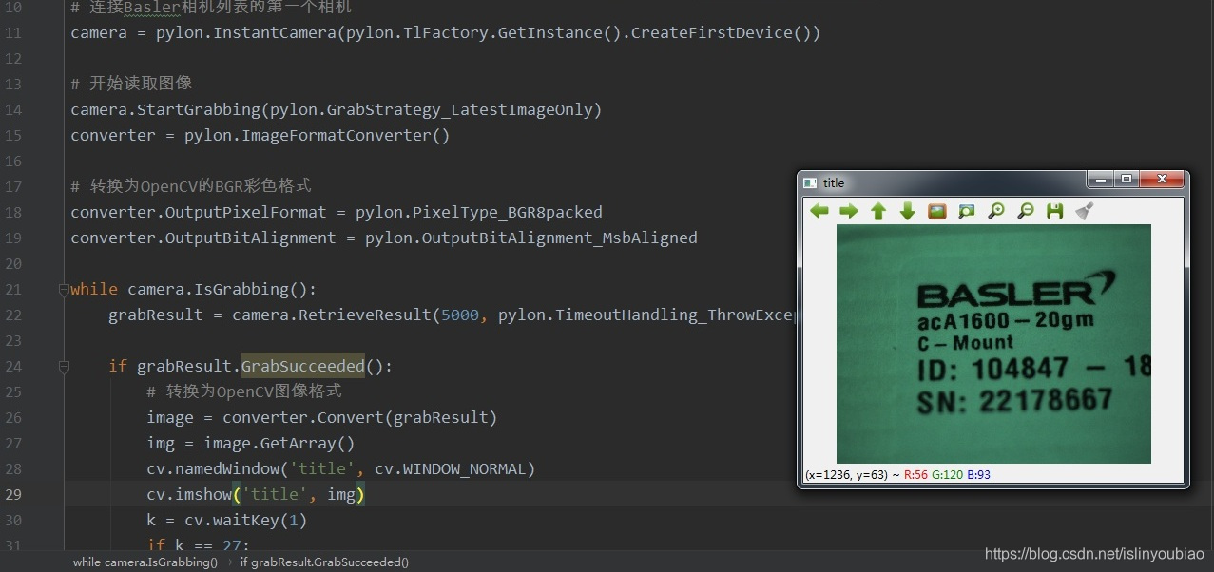Zoom in with plus magnifier icon
Screen dimensions: 1214x572
click(x=996, y=211)
